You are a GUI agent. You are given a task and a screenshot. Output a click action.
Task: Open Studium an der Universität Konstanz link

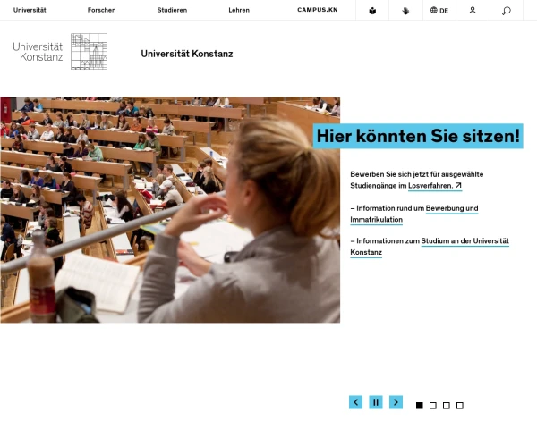point(465,240)
